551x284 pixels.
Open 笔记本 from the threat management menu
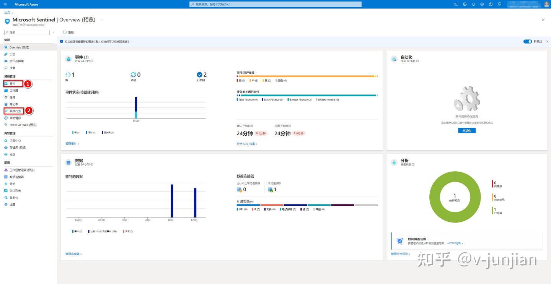click(x=13, y=104)
